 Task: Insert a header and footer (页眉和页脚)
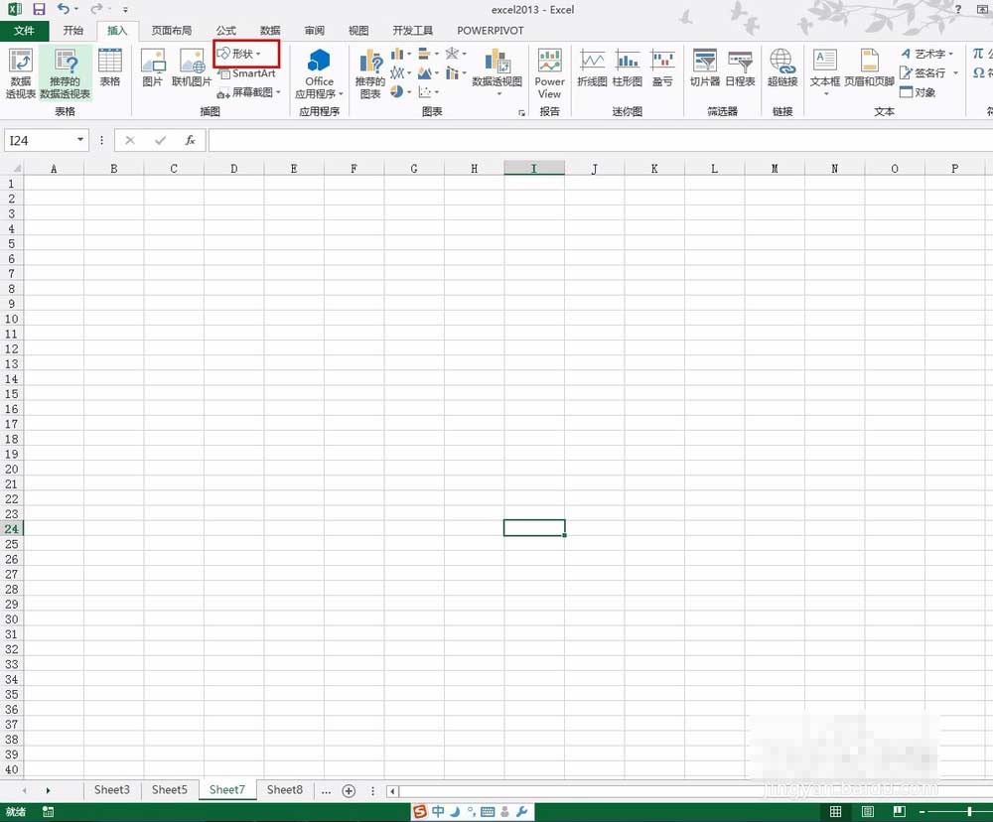[x=869, y=68]
